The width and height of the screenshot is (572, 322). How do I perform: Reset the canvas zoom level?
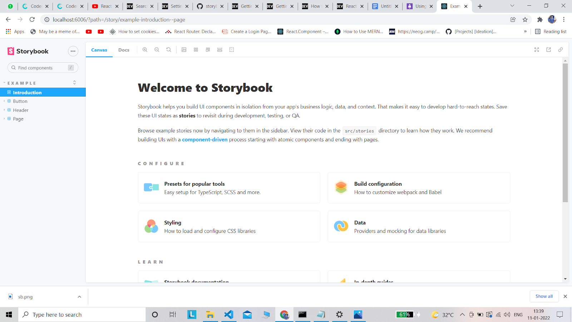[x=169, y=50]
